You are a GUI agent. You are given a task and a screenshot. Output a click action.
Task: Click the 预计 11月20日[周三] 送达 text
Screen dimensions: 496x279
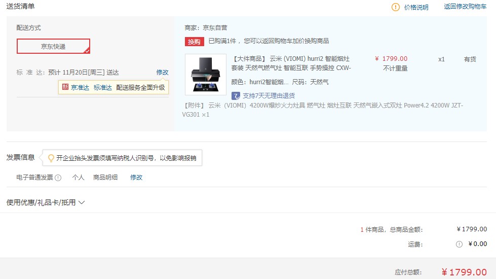(x=84, y=73)
